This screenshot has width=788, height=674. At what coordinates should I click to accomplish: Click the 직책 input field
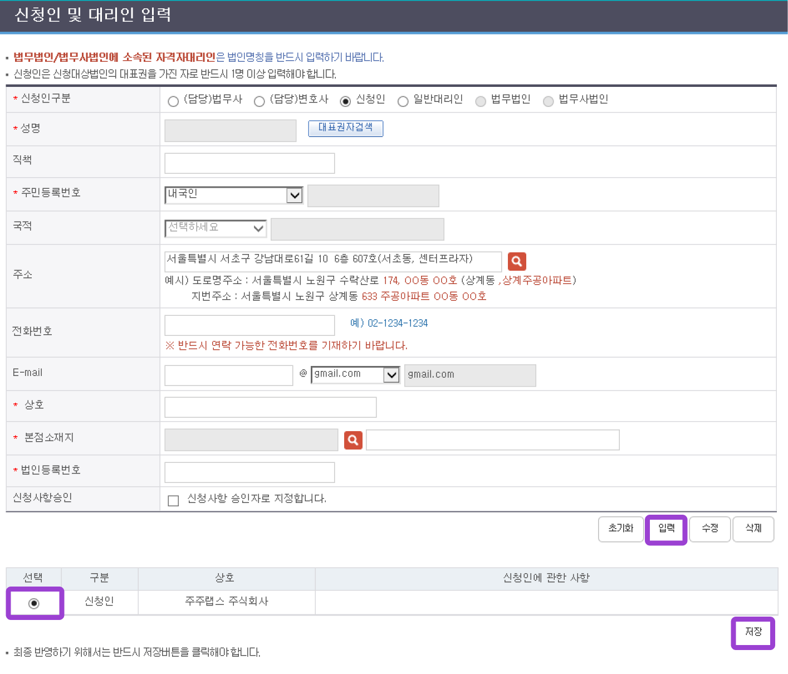(249, 163)
